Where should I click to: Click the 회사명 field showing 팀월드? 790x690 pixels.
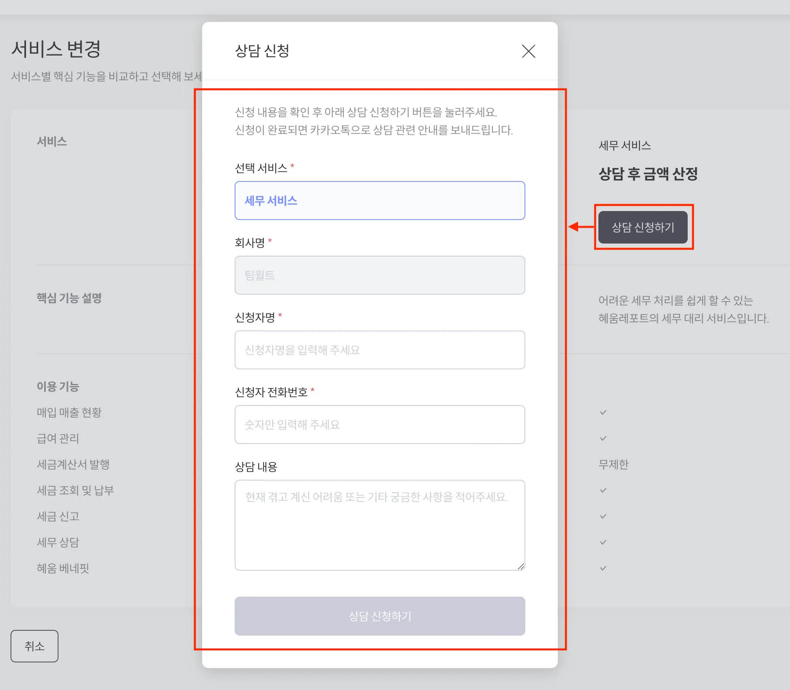(380, 275)
